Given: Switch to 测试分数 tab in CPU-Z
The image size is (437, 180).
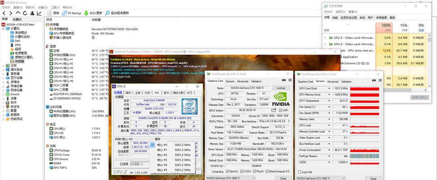Looking at the screenshot, I should click(x=178, y=93).
